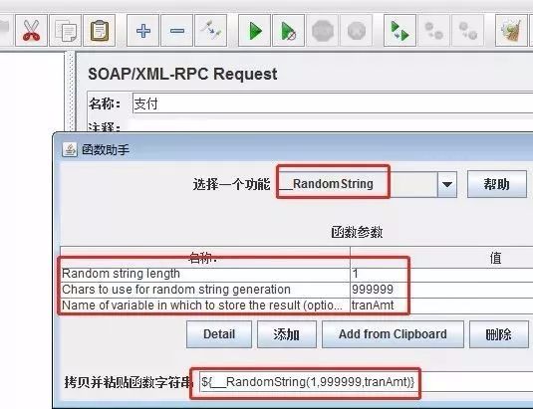Click the Remote Shutdown All icon
This screenshot has width=533, height=409.
467,31
